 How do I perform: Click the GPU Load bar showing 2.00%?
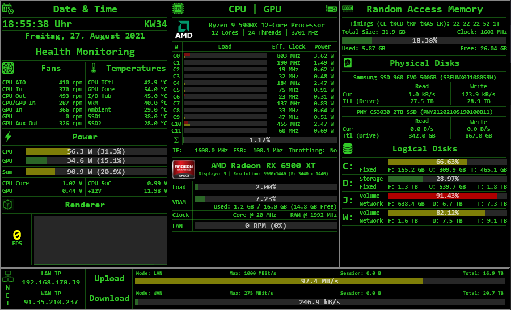pyautogui.click(x=265, y=187)
